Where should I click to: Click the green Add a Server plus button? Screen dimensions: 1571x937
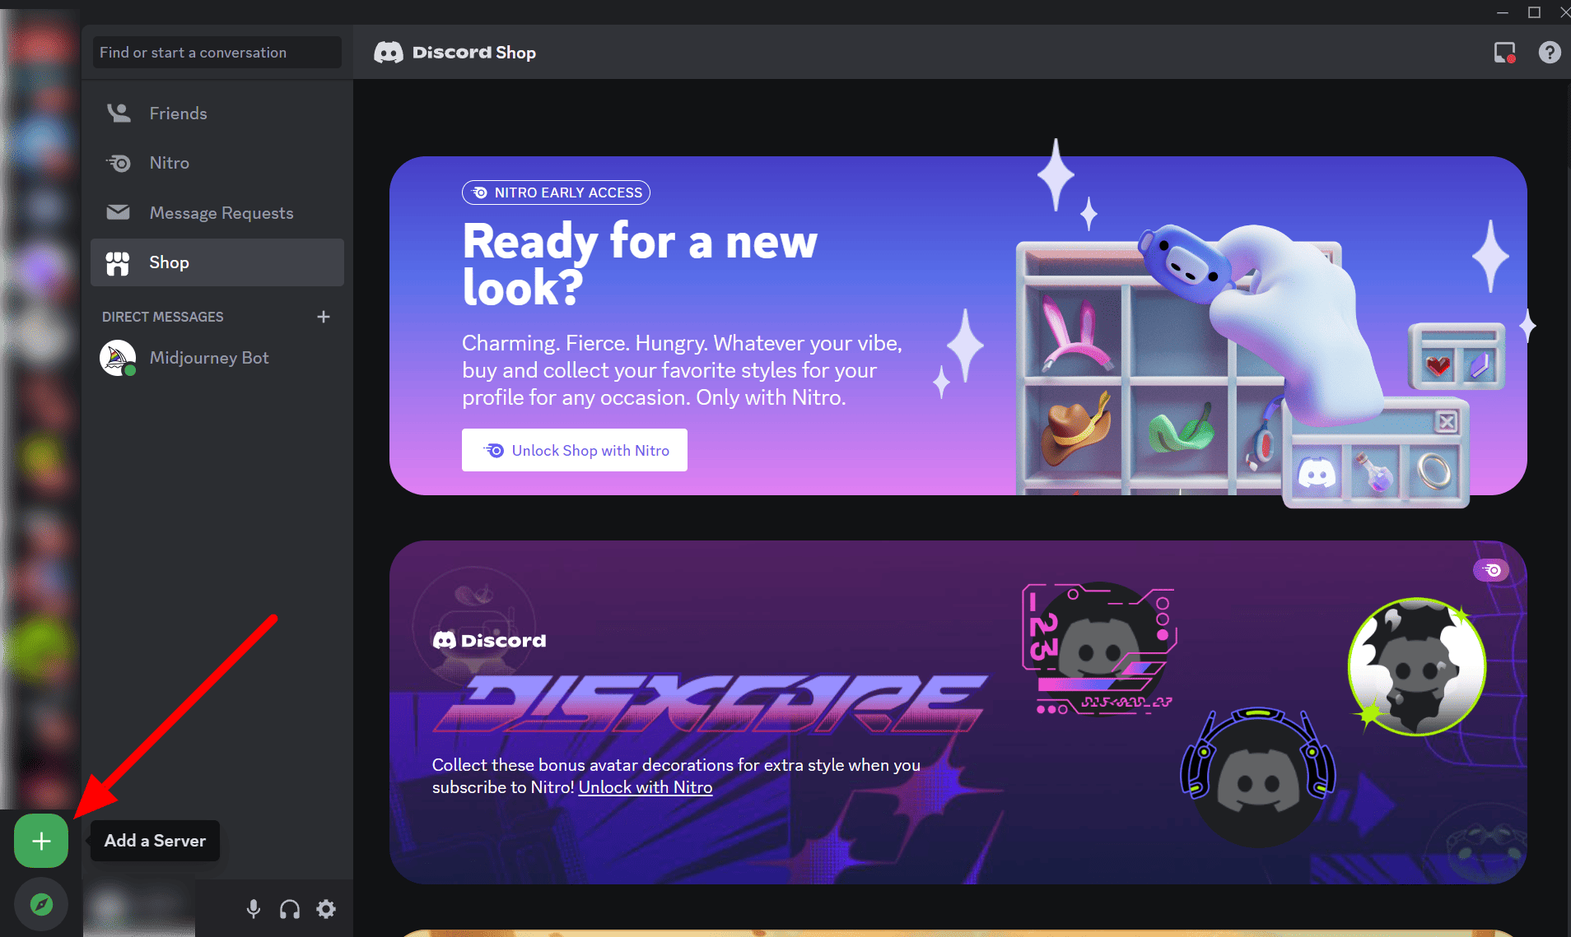point(41,841)
